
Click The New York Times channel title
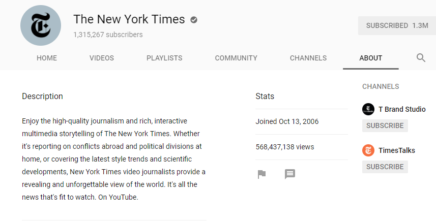click(129, 19)
